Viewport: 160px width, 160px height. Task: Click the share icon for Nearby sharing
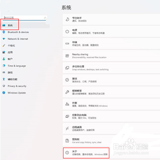67,56
